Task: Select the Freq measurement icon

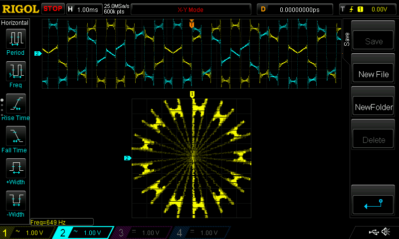Action: (x=15, y=71)
